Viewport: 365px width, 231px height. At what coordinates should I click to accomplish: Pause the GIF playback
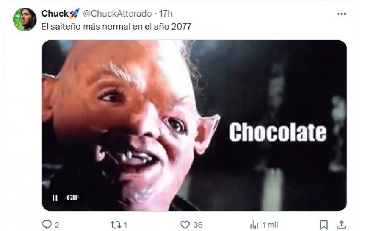(55, 198)
